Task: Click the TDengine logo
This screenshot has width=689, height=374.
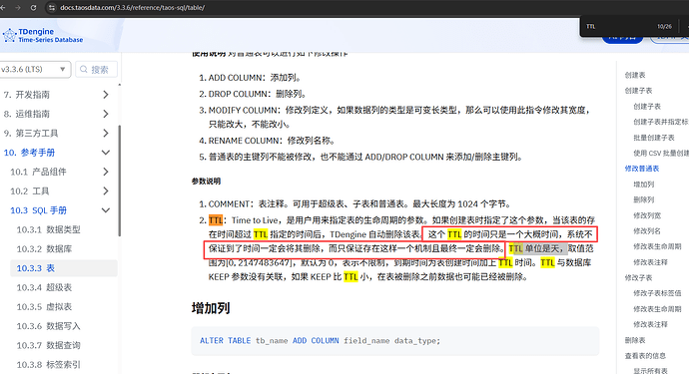Action: click(43, 35)
